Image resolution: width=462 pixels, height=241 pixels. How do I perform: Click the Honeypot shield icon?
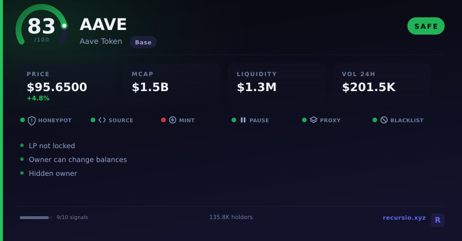32,120
